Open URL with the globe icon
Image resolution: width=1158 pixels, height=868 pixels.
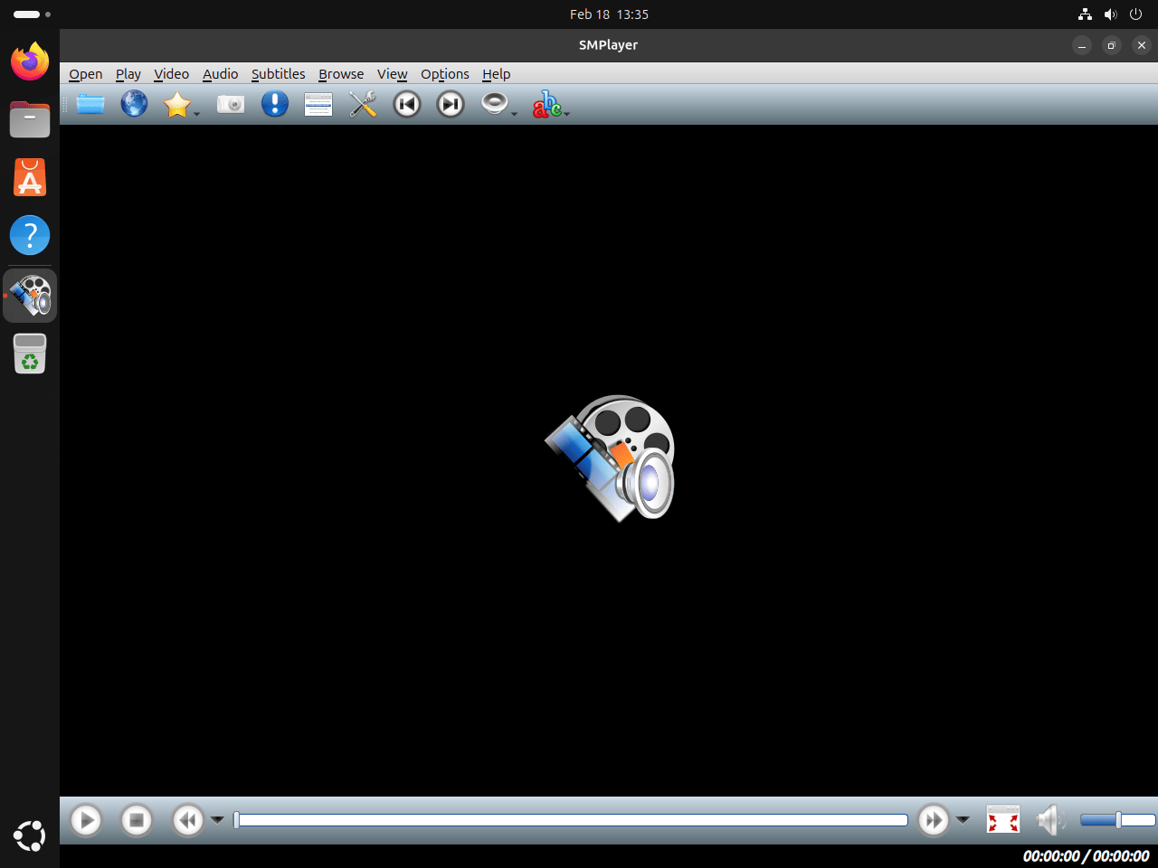coord(134,105)
